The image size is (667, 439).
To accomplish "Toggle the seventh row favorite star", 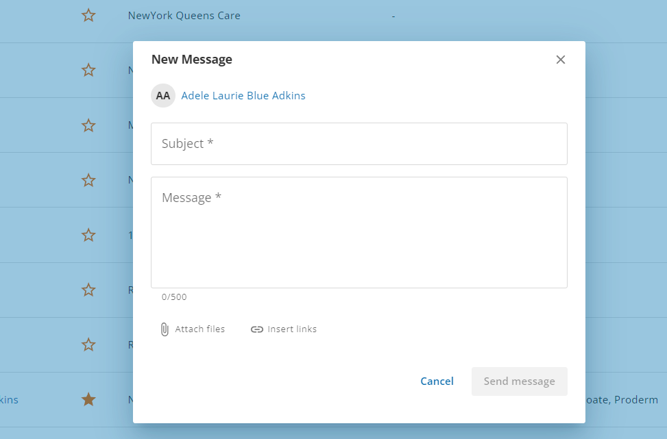I will pyautogui.click(x=88, y=344).
